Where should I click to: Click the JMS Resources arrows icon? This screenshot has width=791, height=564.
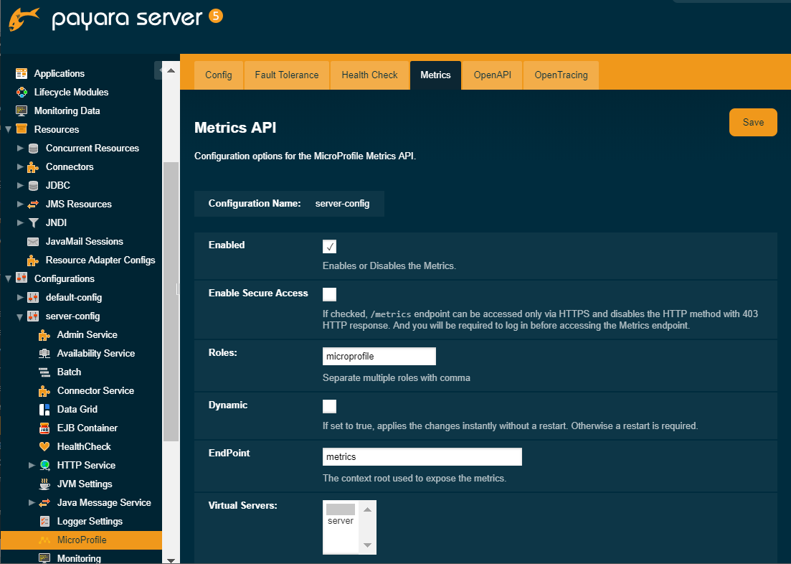point(33,205)
